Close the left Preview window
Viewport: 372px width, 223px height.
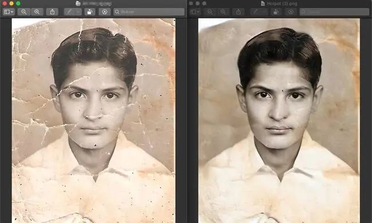tap(5, 3)
